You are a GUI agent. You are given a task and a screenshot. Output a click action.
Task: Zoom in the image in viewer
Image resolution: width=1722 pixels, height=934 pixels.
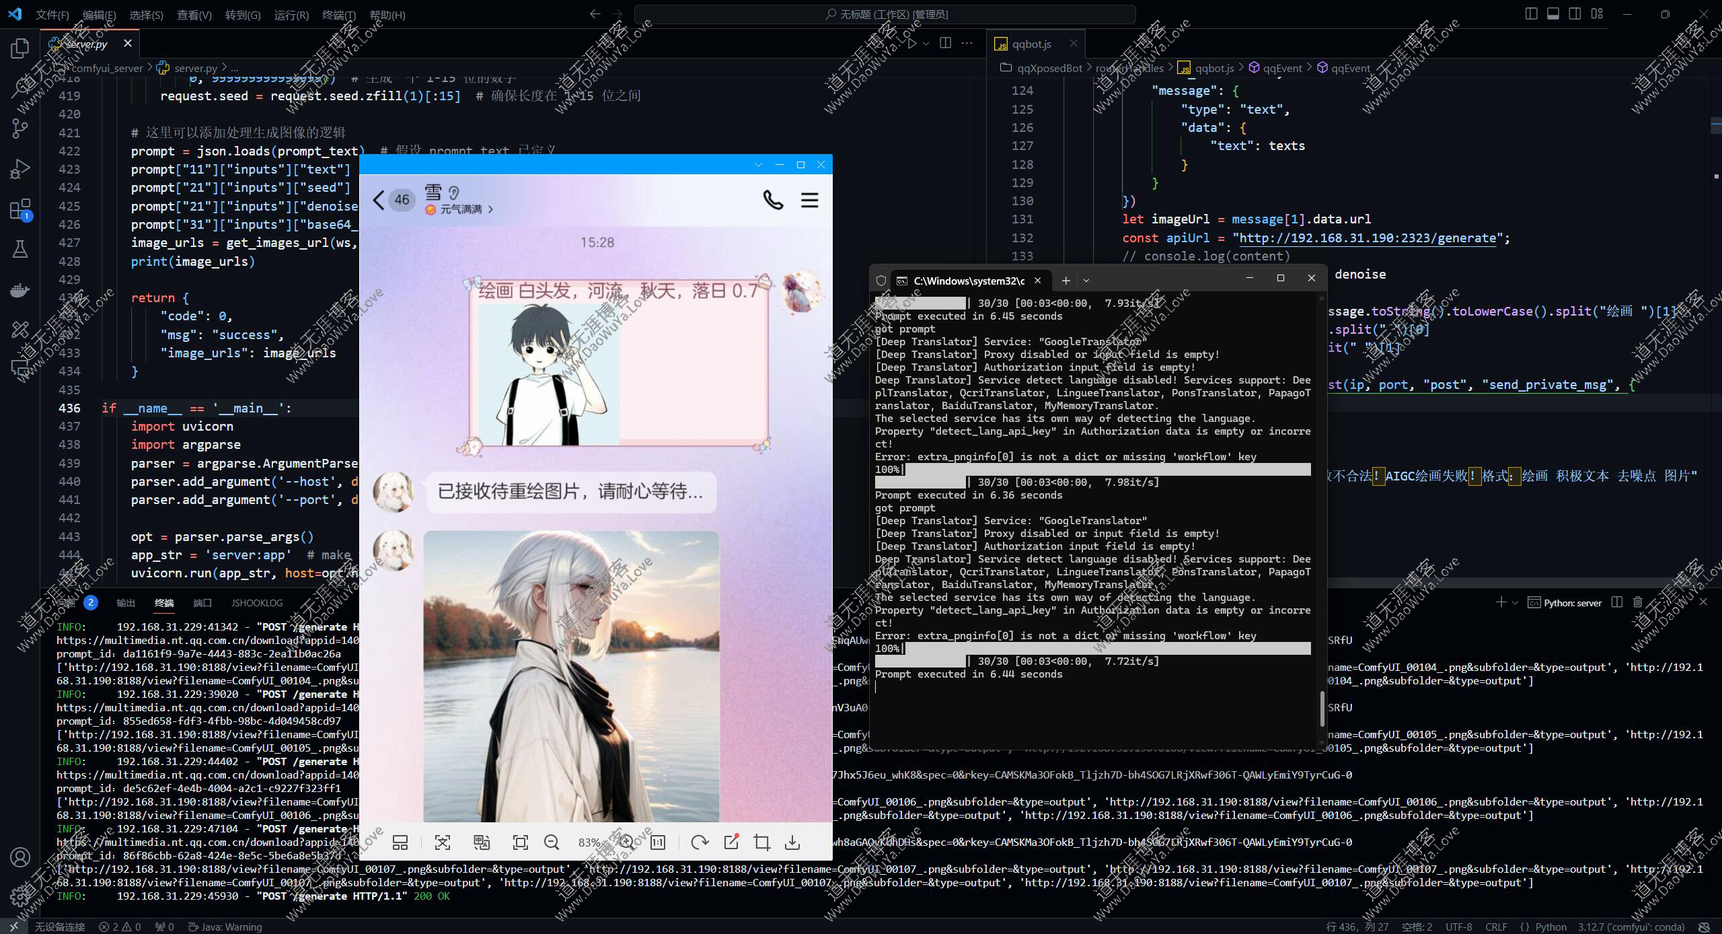click(626, 842)
